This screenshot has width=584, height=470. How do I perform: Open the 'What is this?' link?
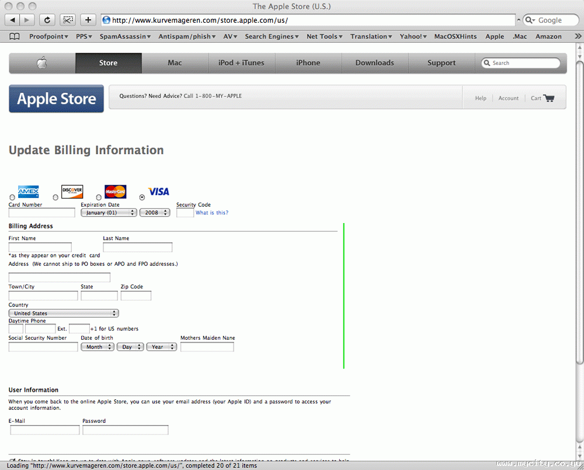[212, 213]
